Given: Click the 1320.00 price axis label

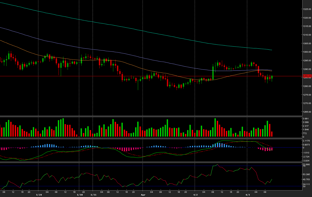Looking at the screenshot, I should [307, 18].
